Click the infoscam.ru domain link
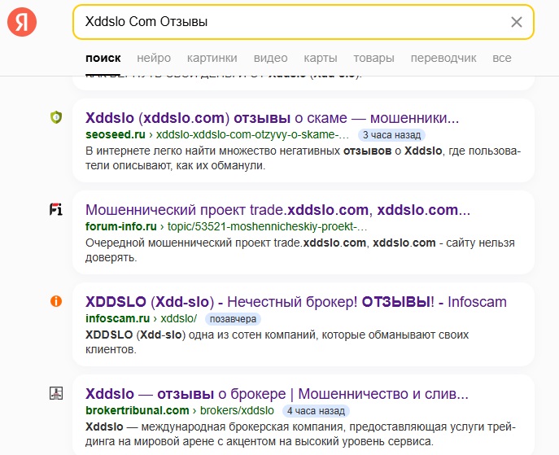 tap(118, 319)
